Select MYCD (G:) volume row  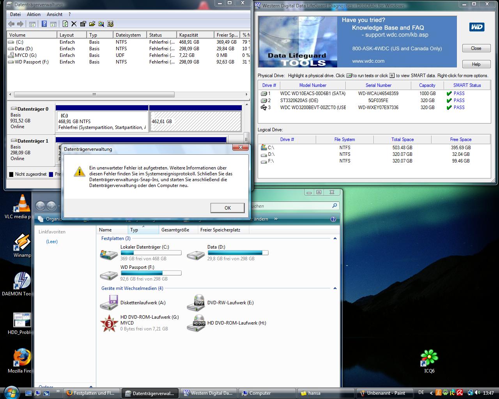[129, 55]
